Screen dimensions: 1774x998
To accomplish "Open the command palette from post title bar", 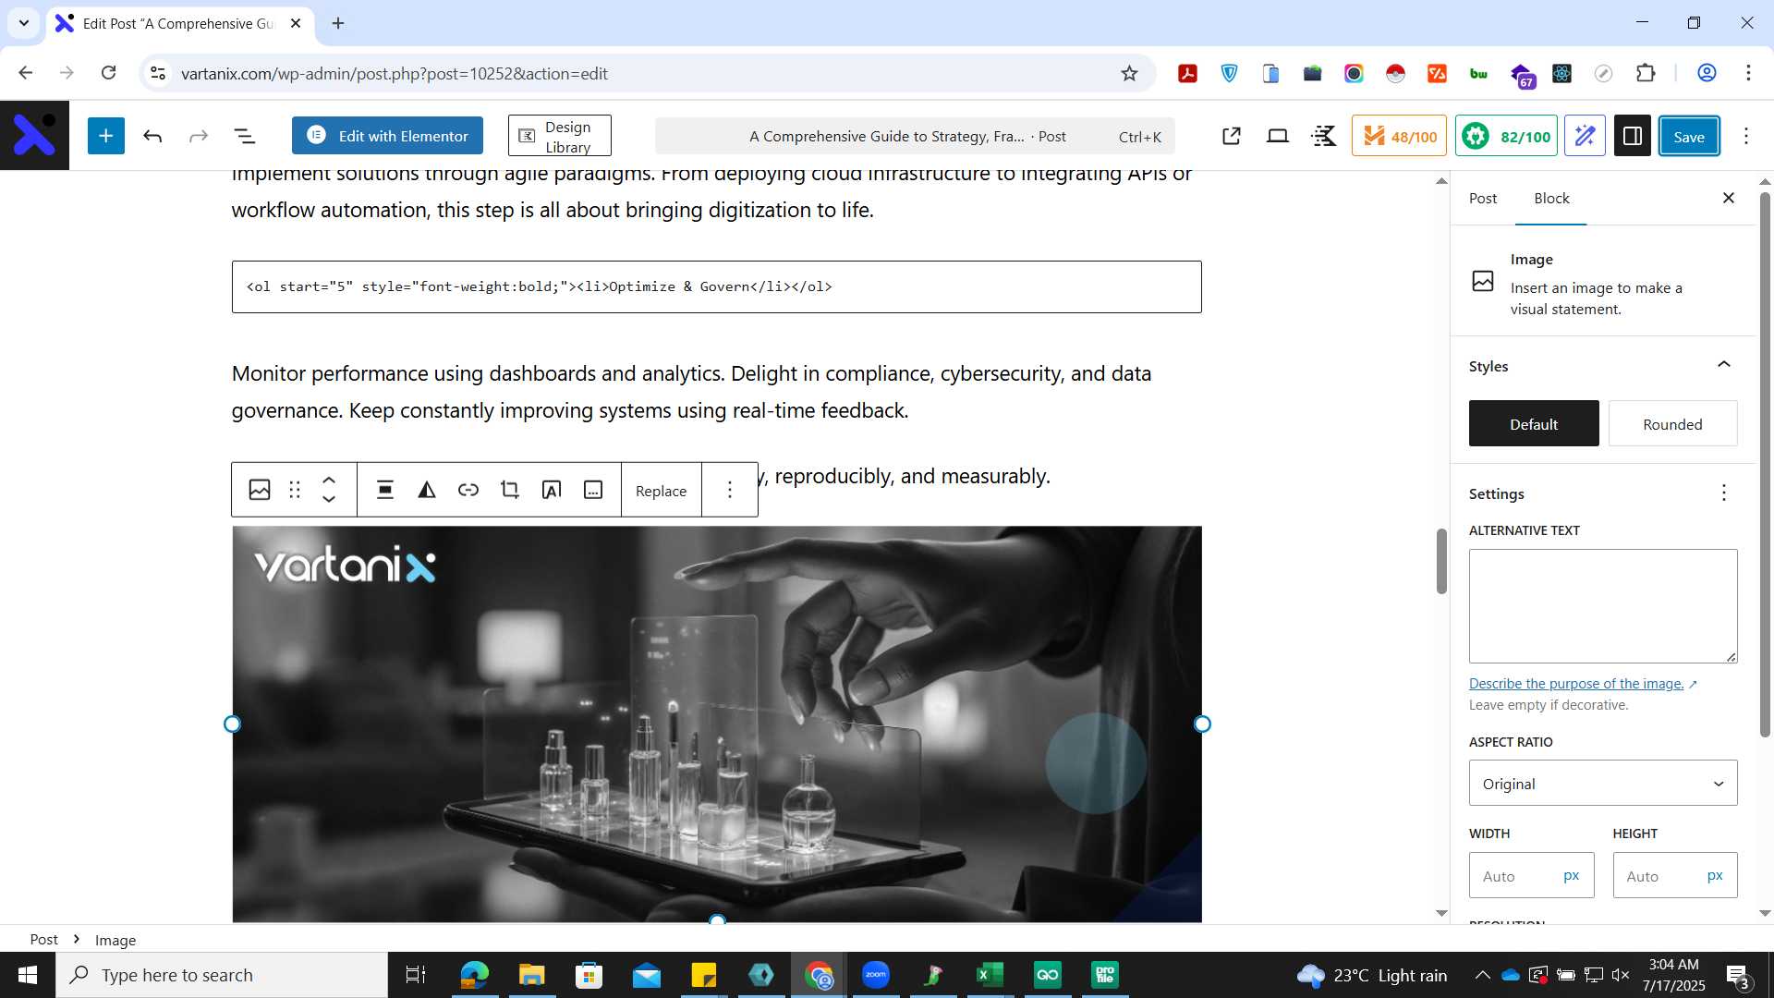I will 915,136.
